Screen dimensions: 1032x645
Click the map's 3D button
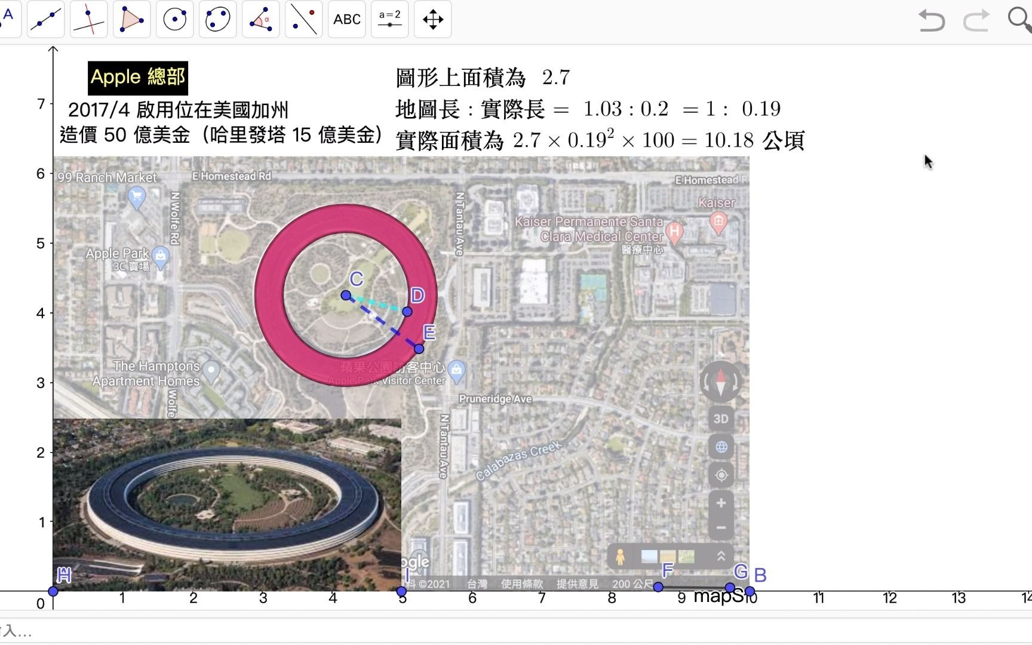[x=721, y=419]
